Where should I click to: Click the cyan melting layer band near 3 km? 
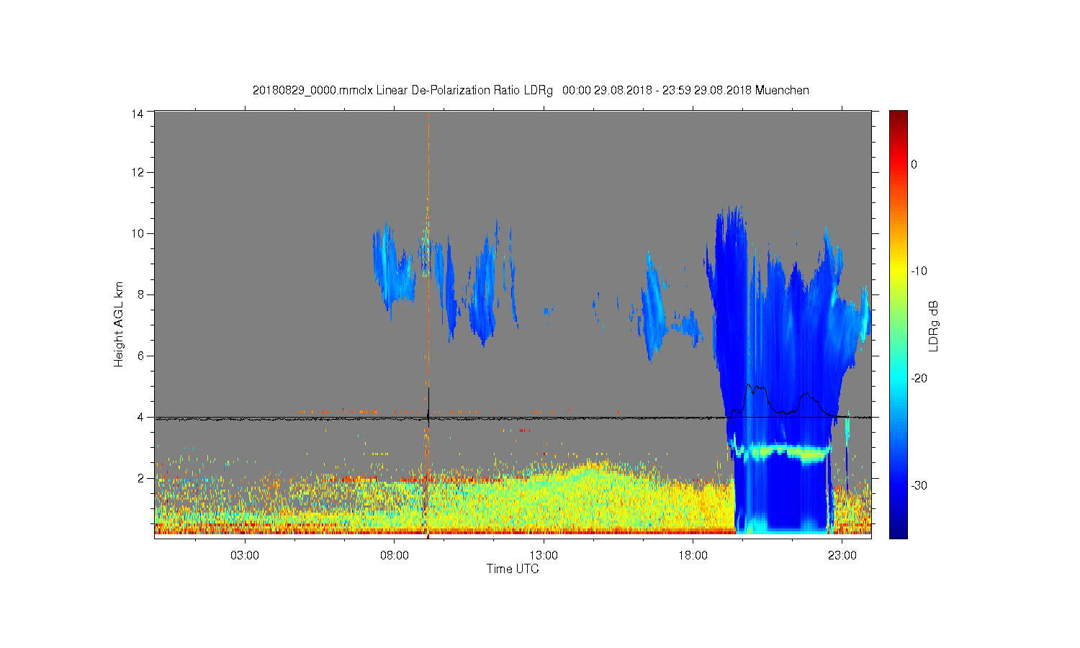click(781, 452)
